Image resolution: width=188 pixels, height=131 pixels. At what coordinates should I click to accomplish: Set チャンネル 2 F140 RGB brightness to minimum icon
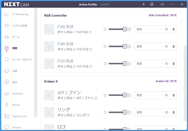pyautogui.click(x=105, y=46)
